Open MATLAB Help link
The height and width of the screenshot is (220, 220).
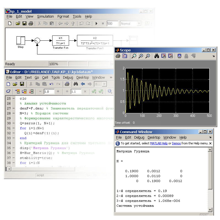point(159,143)
